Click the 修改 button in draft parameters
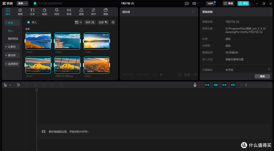This screenshot has height=151, width=274. [x=262, y=77]
